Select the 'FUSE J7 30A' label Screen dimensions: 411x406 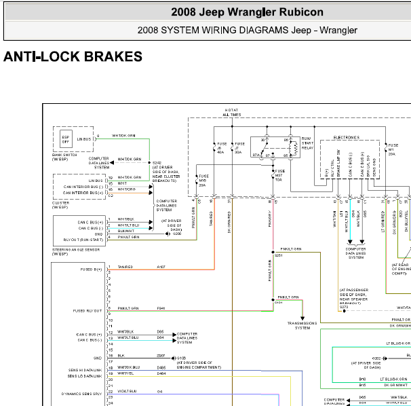click(x=239, y=148)
